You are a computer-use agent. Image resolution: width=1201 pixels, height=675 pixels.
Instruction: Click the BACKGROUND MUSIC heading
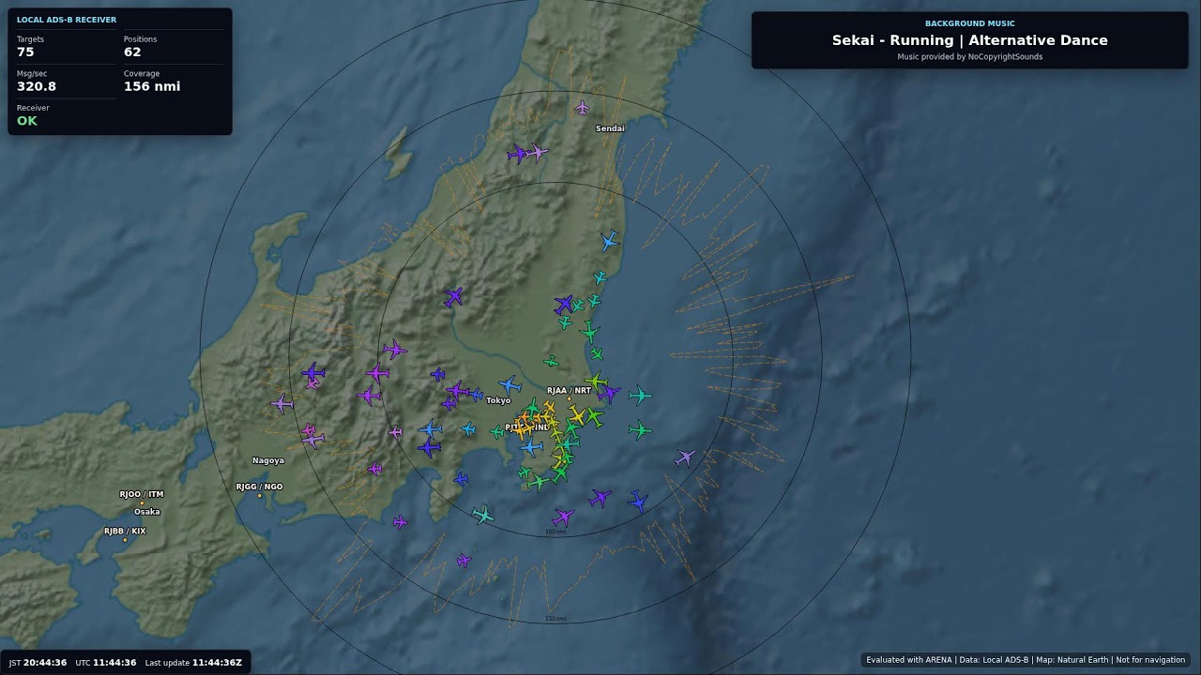970,23
